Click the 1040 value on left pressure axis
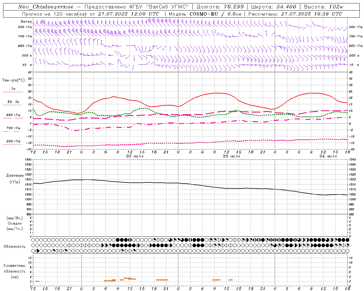The image size is (364, 291). pos(28,160)
